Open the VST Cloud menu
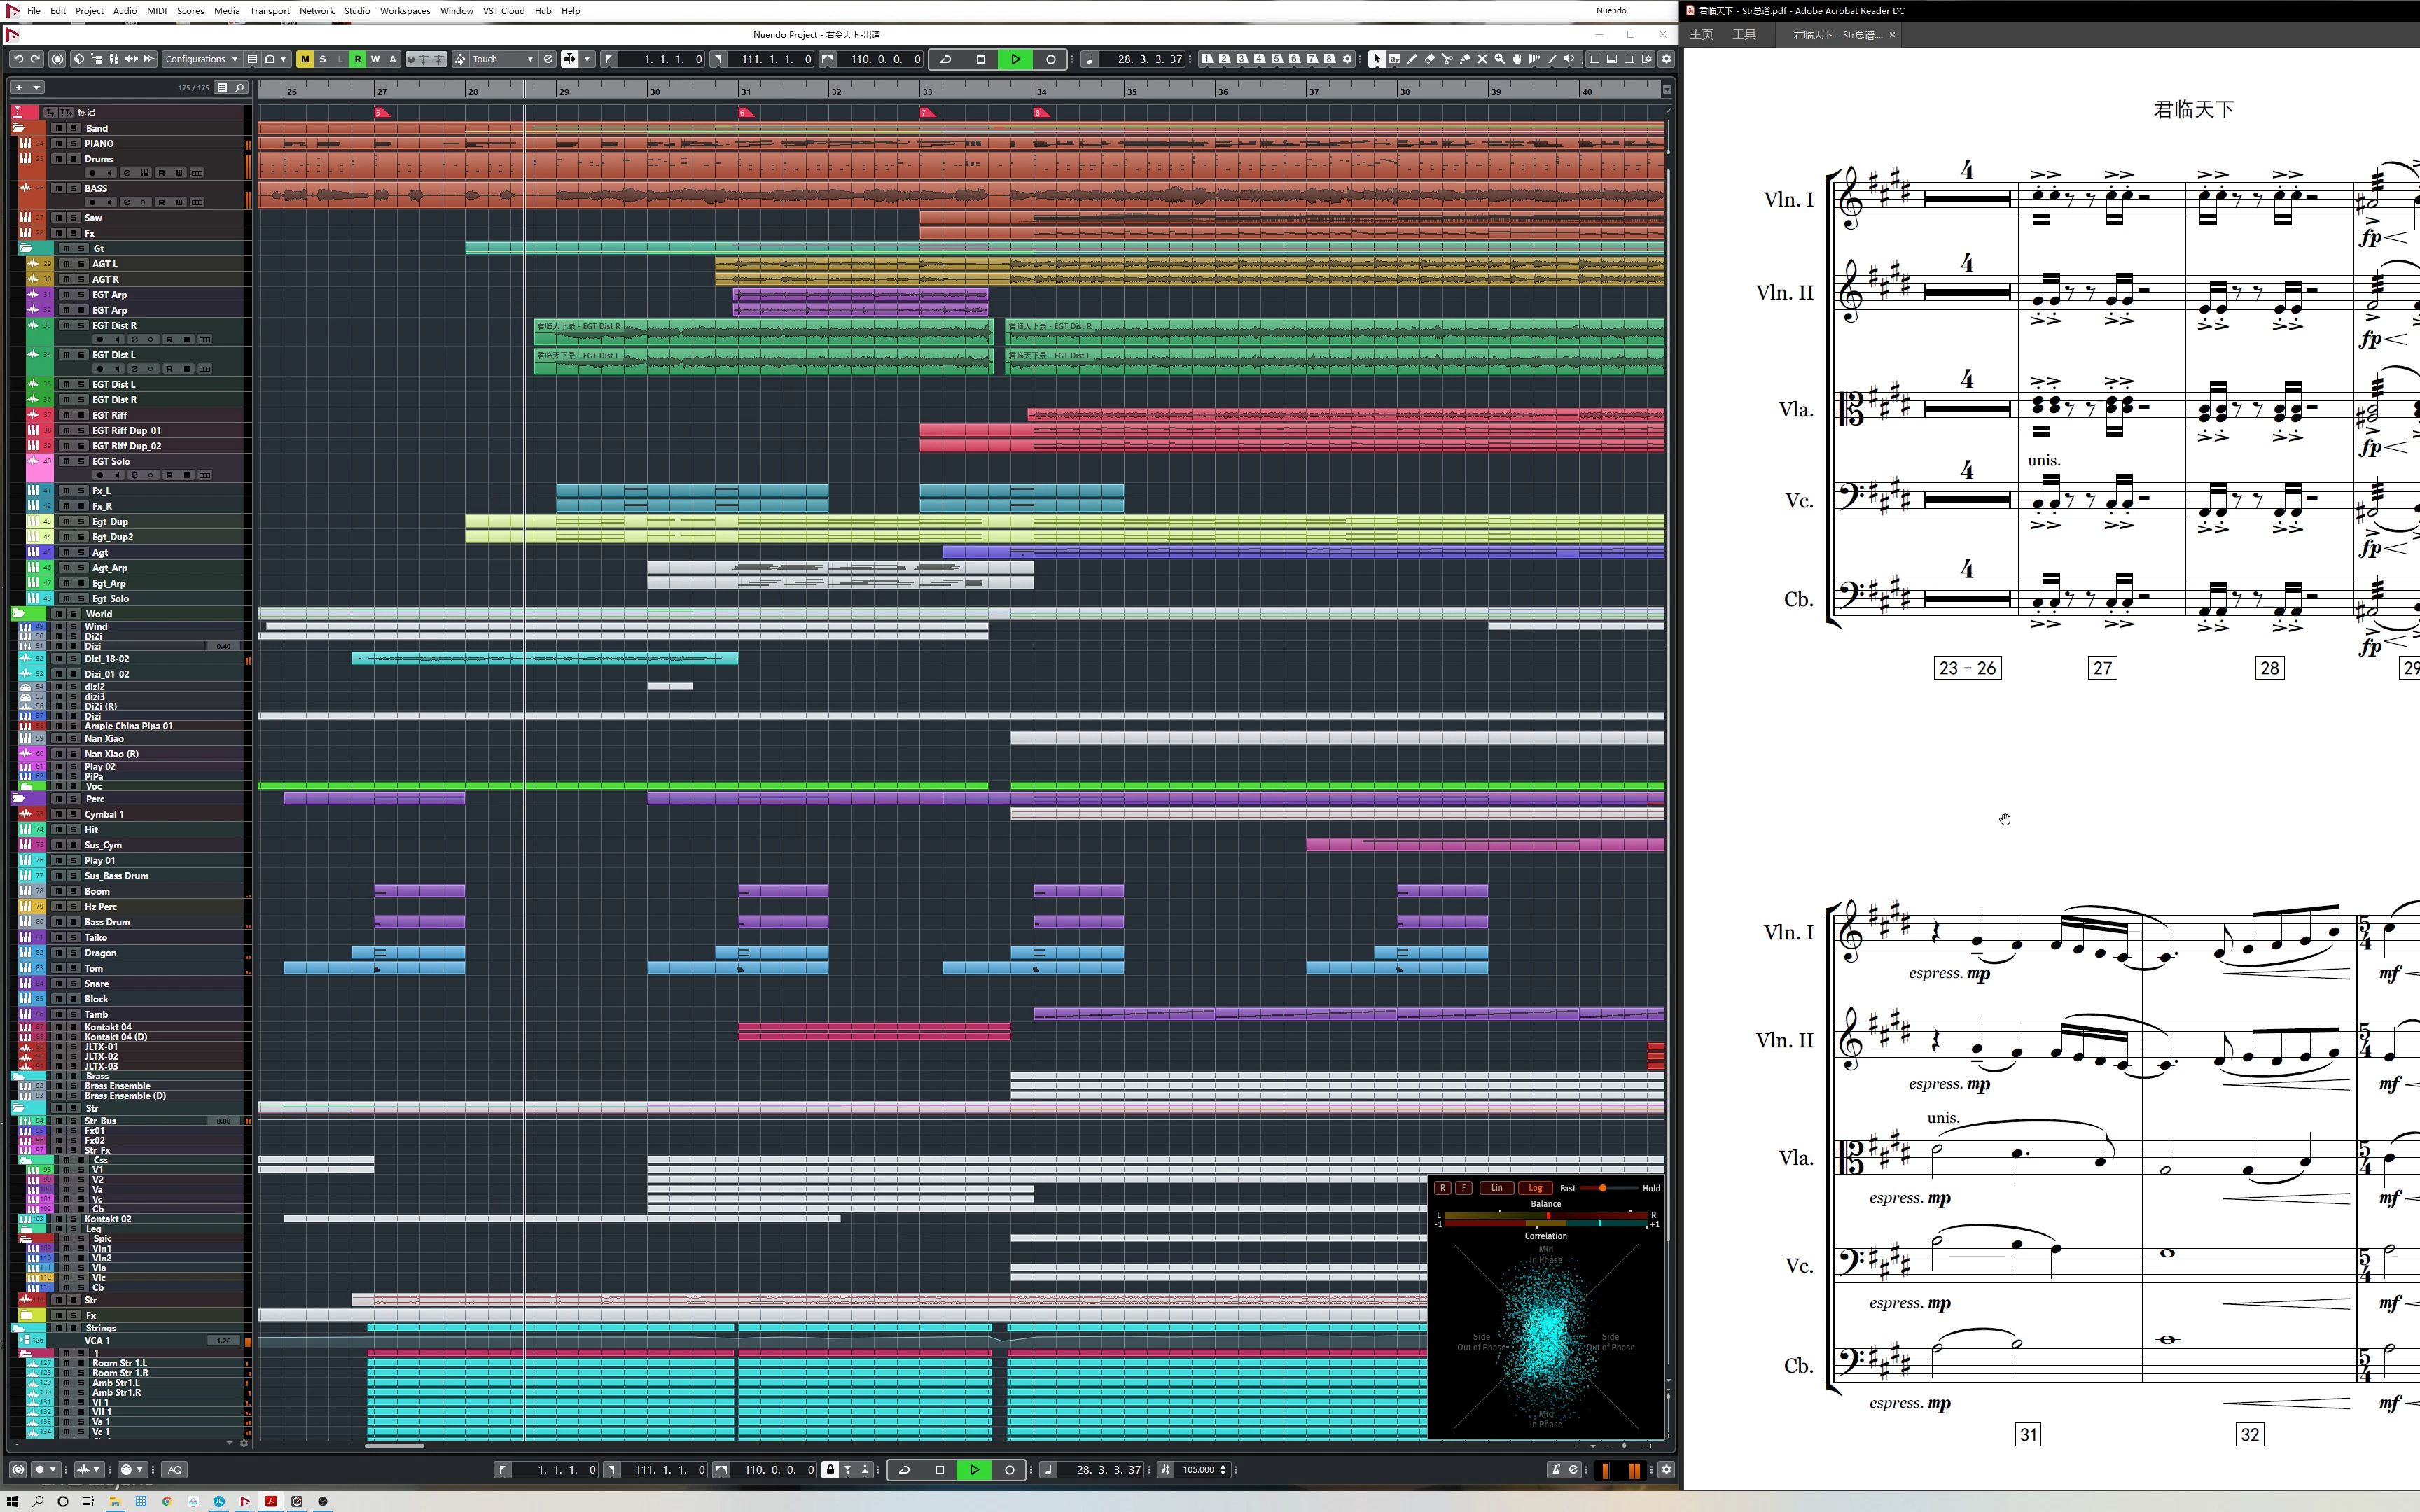Screen dimensions: 2420x1512 coord(504,11)
